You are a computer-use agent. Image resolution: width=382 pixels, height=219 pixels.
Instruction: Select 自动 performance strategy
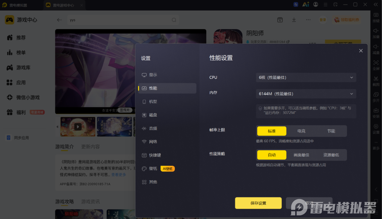[272, 155]
